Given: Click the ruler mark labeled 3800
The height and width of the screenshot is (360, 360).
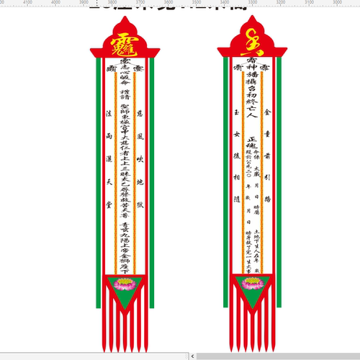Looking at the screenshot, I should tap(112, 2).
